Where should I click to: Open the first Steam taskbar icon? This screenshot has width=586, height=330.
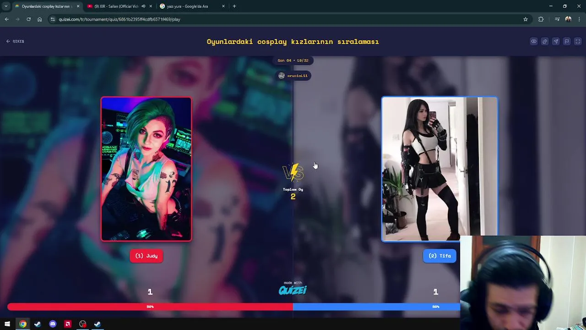point(38,324)
